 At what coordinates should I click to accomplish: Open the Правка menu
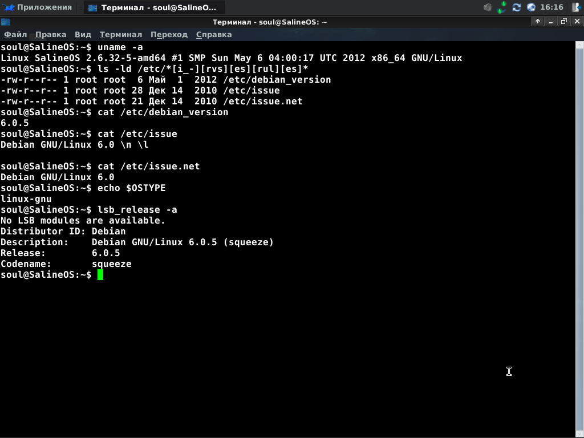(51, 35)
